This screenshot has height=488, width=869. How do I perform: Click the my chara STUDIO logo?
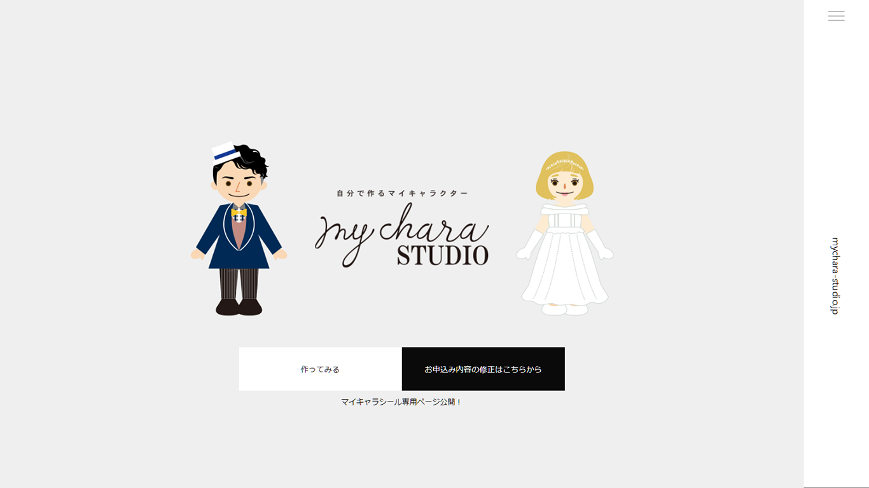(402, 235)
